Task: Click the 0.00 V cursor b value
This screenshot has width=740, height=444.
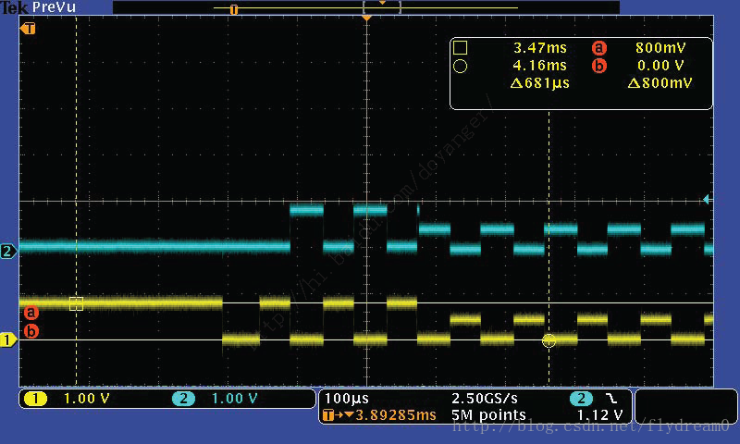Action: [660, 66]
